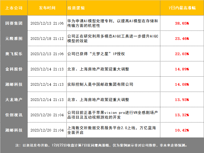
Task: Click the 13.93% gain value
Action: (x=182, y=100)
